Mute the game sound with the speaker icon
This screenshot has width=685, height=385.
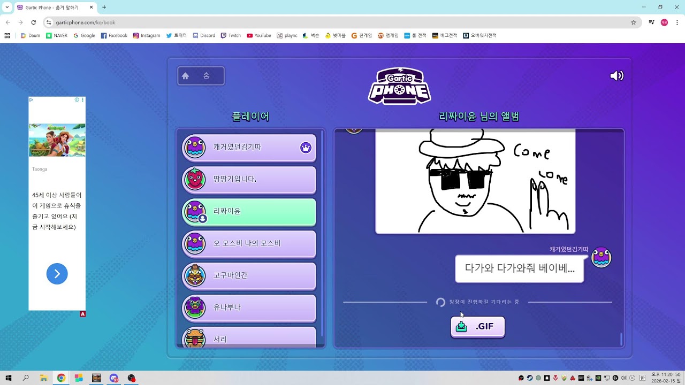tap(617, 76)
